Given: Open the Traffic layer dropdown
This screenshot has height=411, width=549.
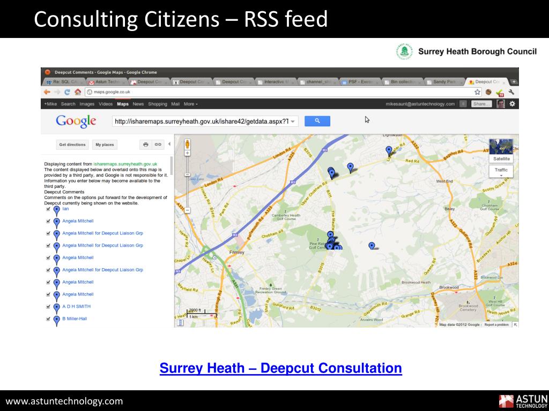Looking at the screenshot, I should pyautogui.click(x=501, y=171).
